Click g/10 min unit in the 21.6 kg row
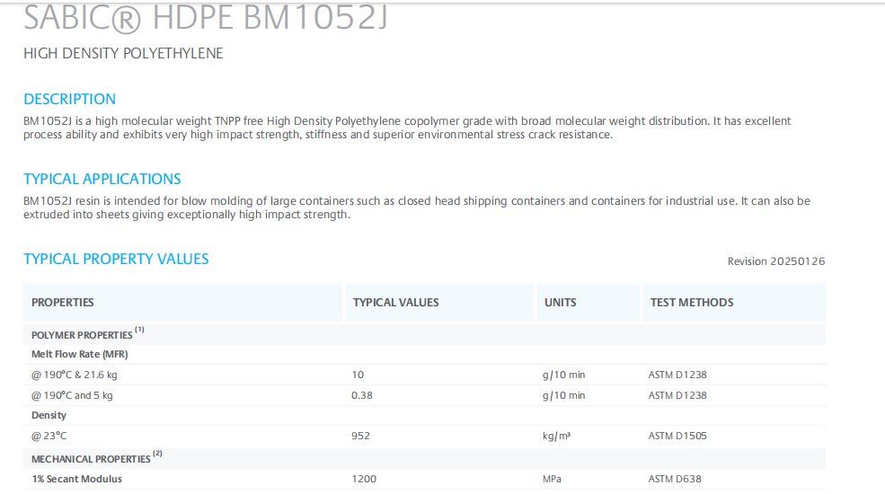 (x=564, y=375)
